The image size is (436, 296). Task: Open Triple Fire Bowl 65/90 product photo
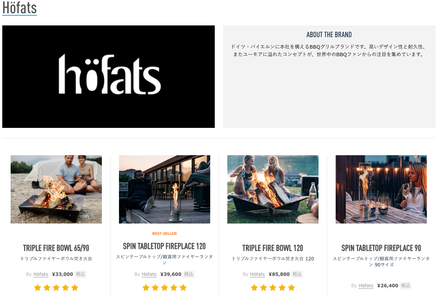coord(56,189)
